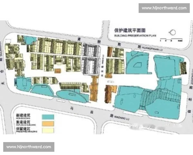
Task: Click the gray hatched building block at center
Action: [91, 59]
